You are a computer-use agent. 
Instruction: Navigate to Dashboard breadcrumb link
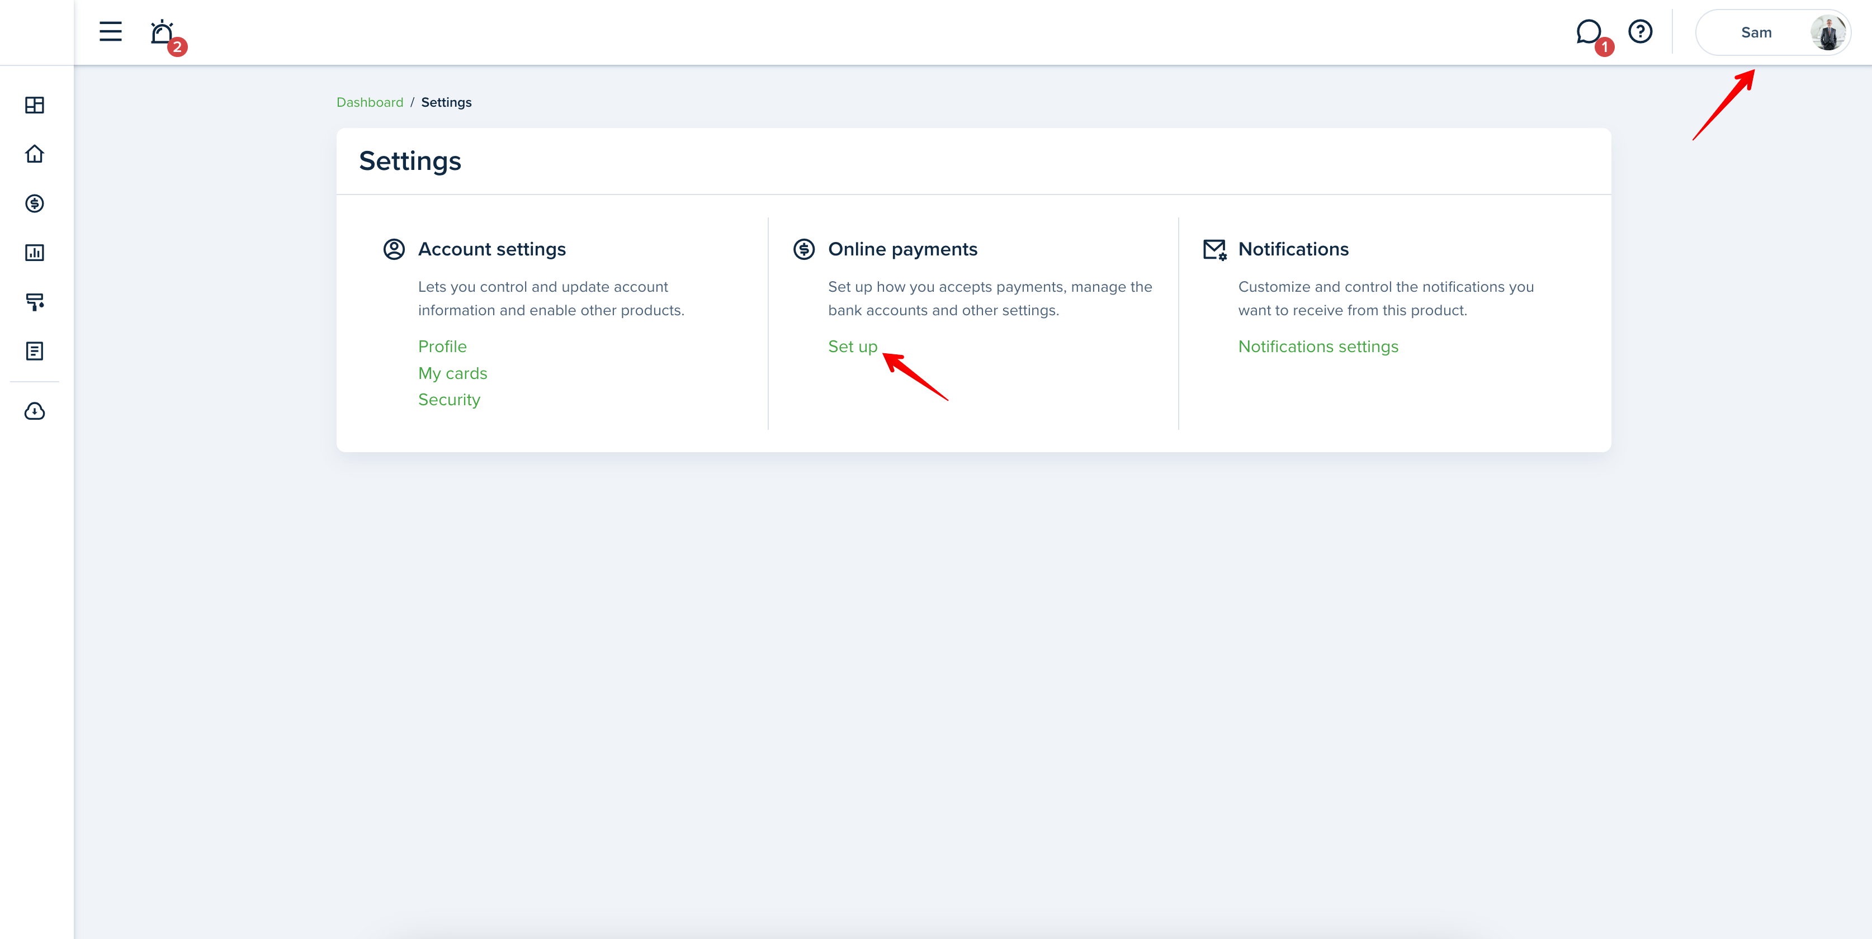[x=370, y=102]
